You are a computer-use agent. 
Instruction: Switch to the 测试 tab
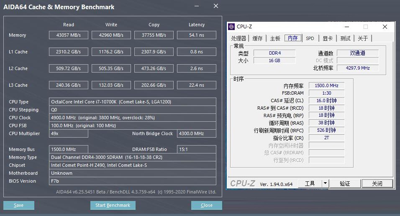point(345,38)
